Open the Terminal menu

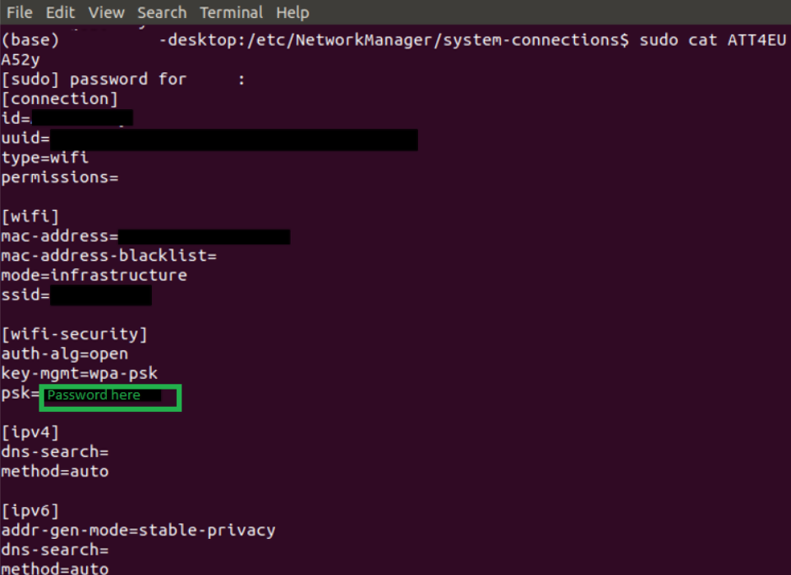click(x=231, y=12)
